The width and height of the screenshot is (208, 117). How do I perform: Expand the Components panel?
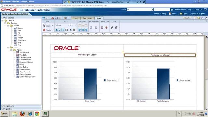2,106
